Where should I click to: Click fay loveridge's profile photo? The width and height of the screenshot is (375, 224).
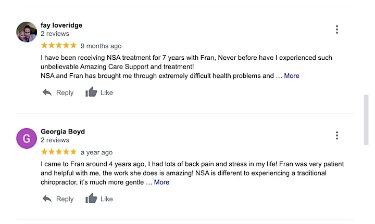coord(27,32)
